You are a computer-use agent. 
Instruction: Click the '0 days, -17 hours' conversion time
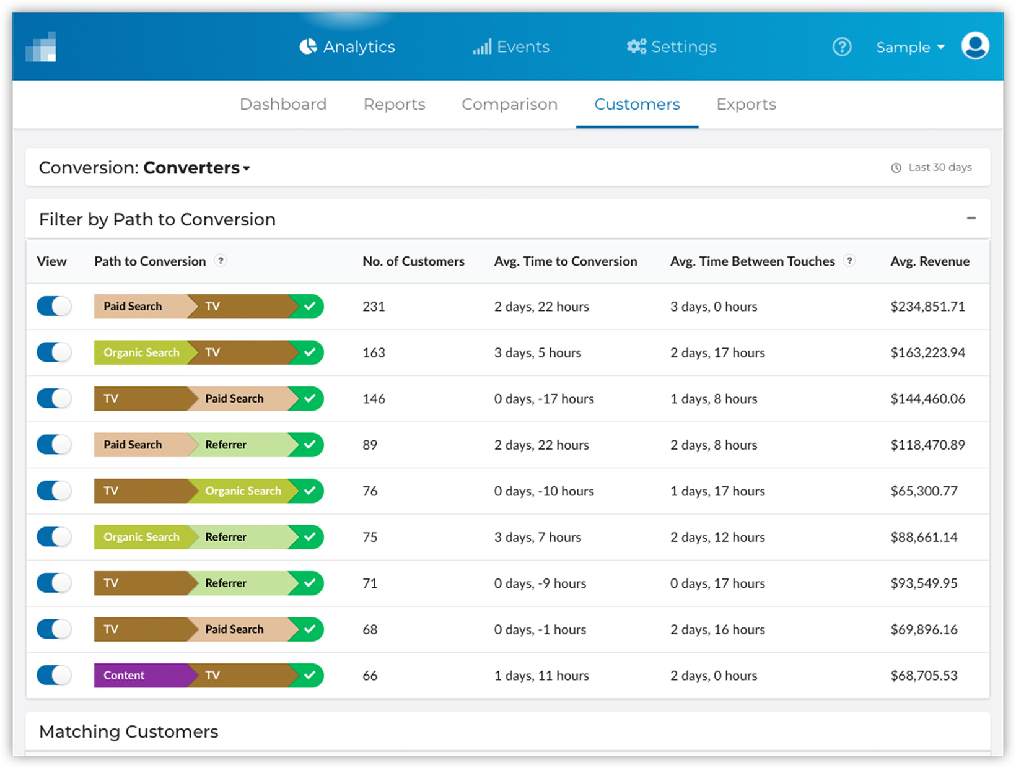click(x=544, y=399)
